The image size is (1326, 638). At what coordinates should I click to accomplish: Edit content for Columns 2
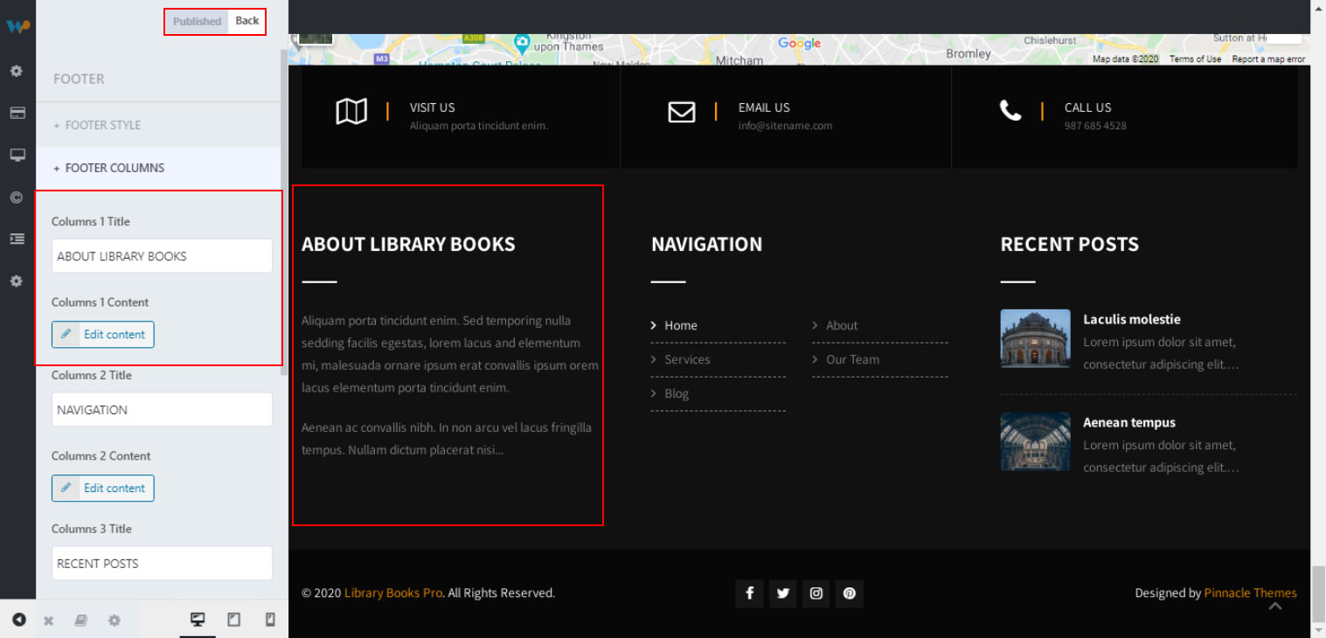103,489
